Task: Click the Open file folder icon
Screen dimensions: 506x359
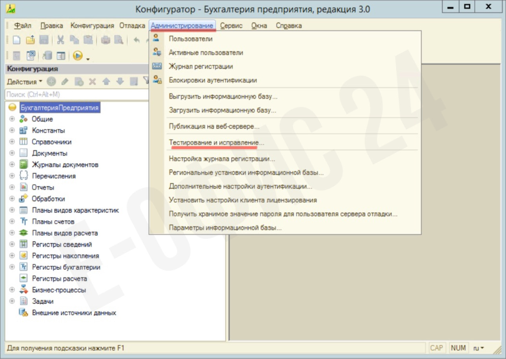Action: coord(30,40)
